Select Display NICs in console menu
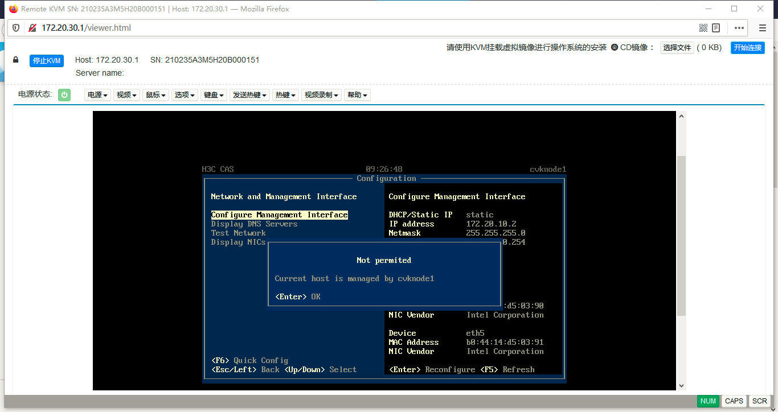778x412 pixels. 238,242
